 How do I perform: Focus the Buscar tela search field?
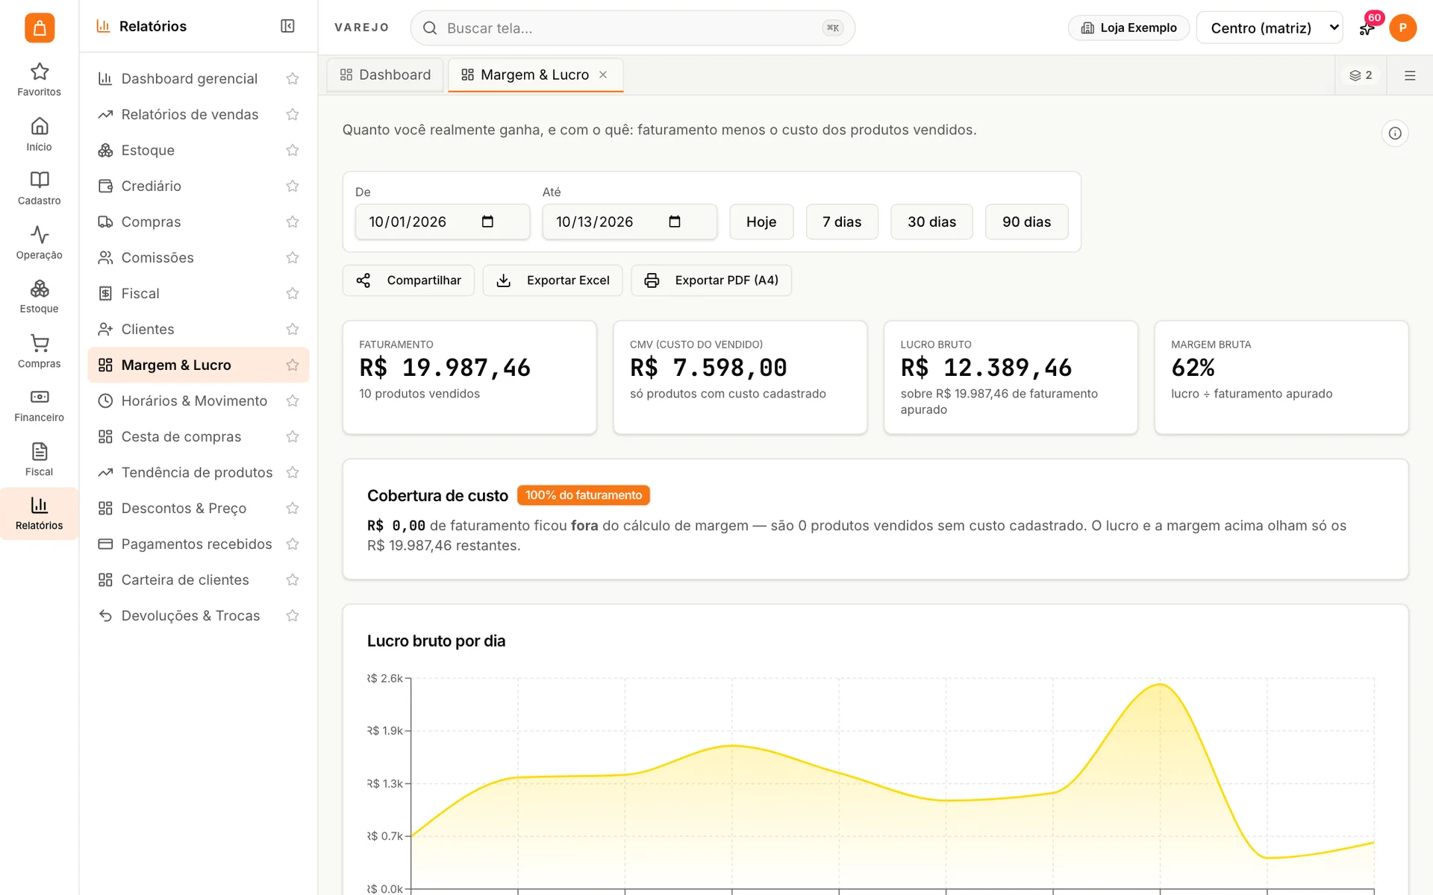pyautogui.click(x=632, y=28)
